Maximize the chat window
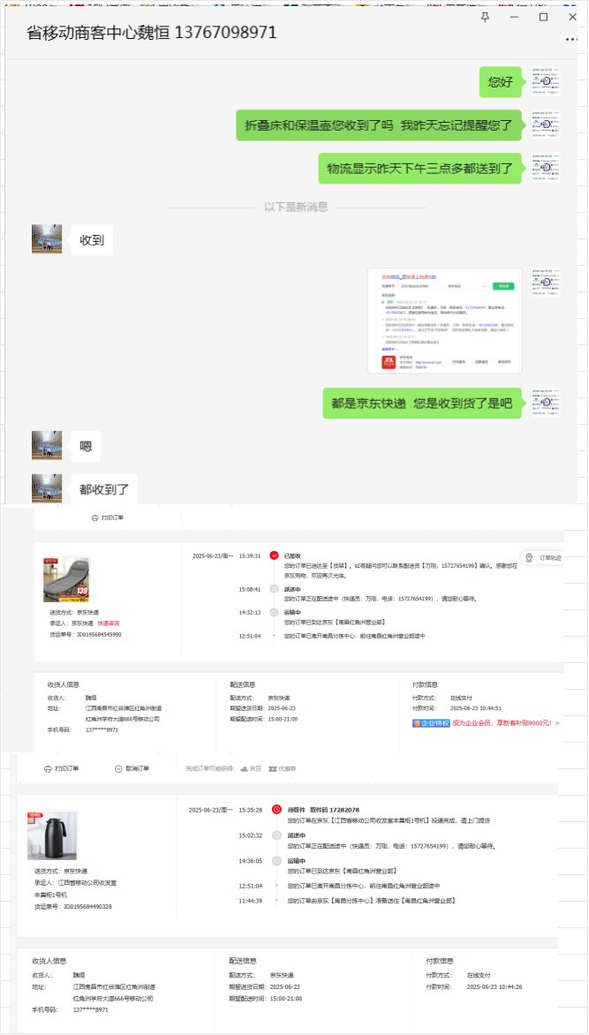The width and height of the screenshot is (589, 1035). point(543,17)
